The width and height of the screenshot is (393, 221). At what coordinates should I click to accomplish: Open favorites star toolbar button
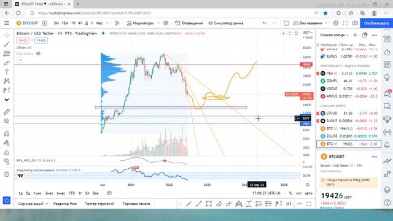7,200
